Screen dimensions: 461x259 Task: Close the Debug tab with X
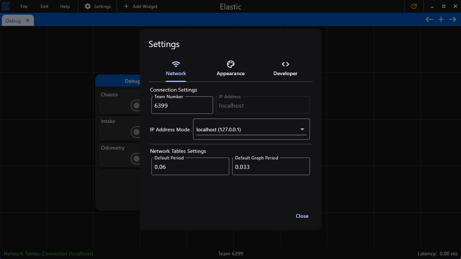coord(28,21)
